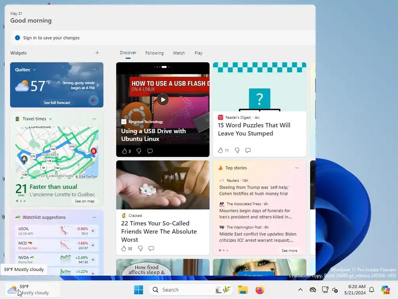
Task: Open the notifications bell in the taskbar
Action: click(372, 290)
